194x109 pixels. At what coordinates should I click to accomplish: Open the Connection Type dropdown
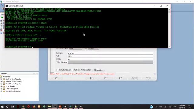[x=75, y=48]
